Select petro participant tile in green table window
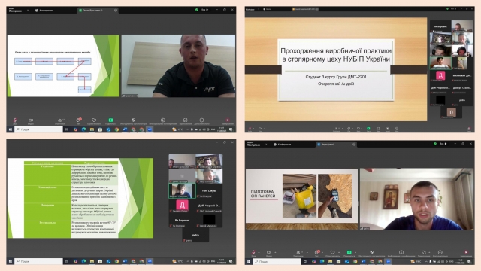The width and height of the screenshot is (481, 271). pyautogui.click(x=195, y=236)
